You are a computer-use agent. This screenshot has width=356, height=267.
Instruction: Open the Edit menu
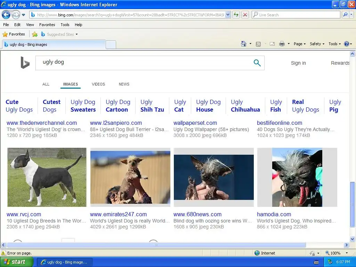coord(17,25)
